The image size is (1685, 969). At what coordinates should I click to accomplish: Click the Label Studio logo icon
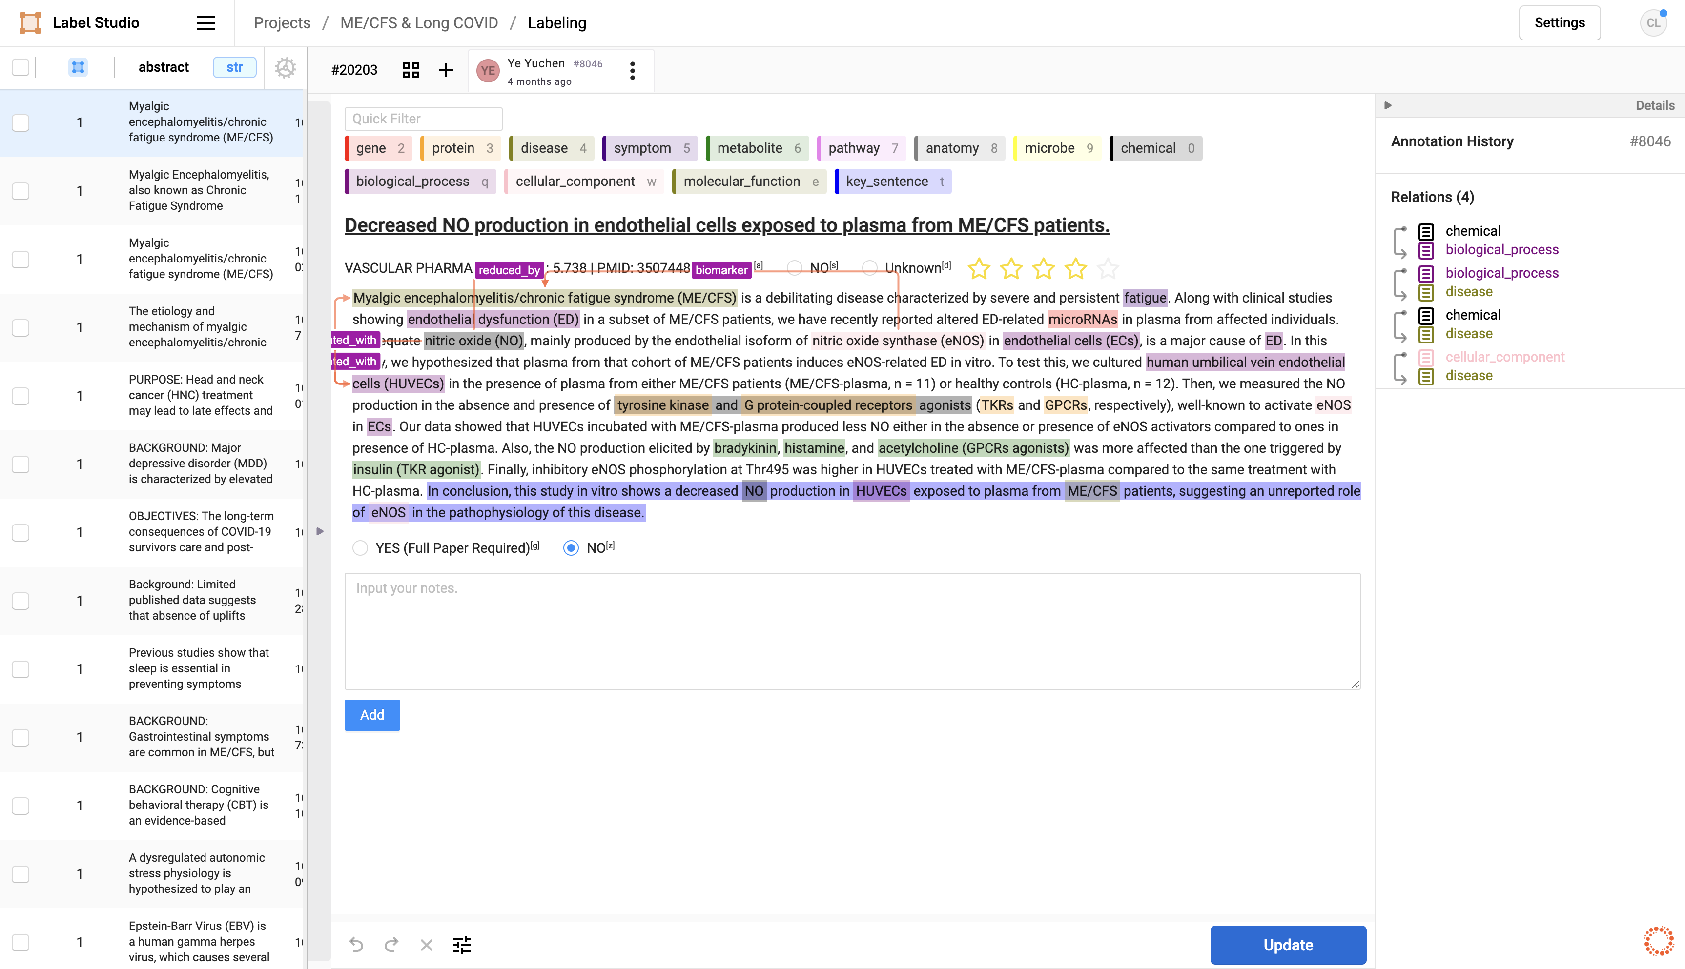(30, 22)
